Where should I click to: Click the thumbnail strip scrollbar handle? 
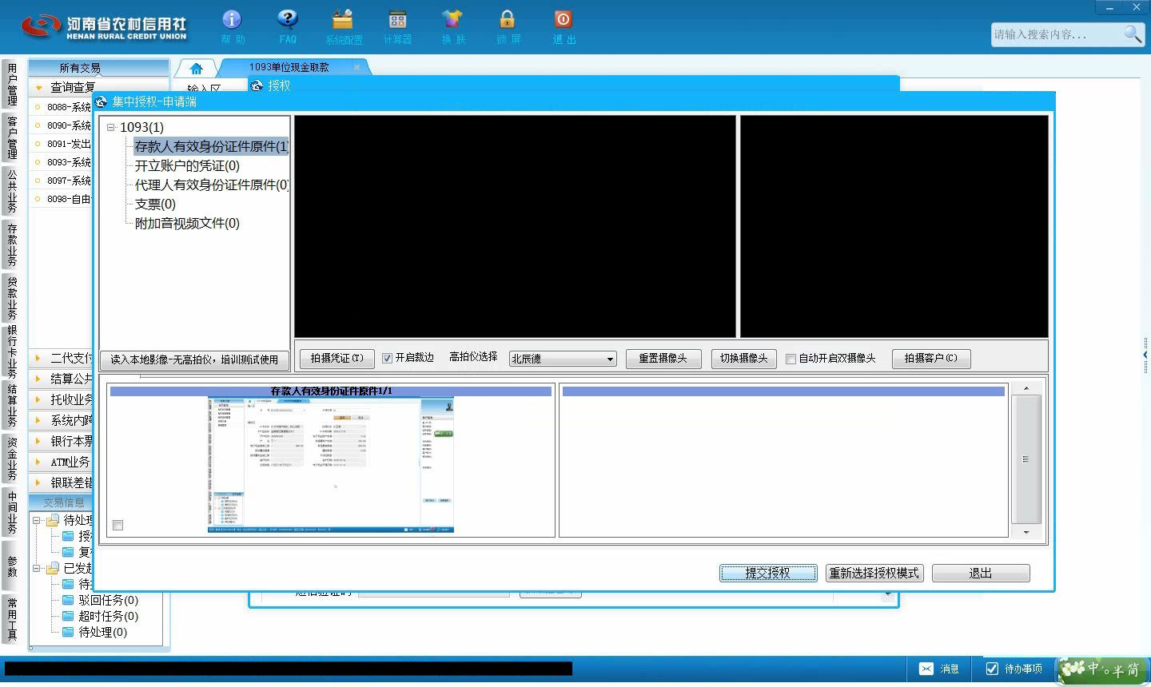(1026, 459)
